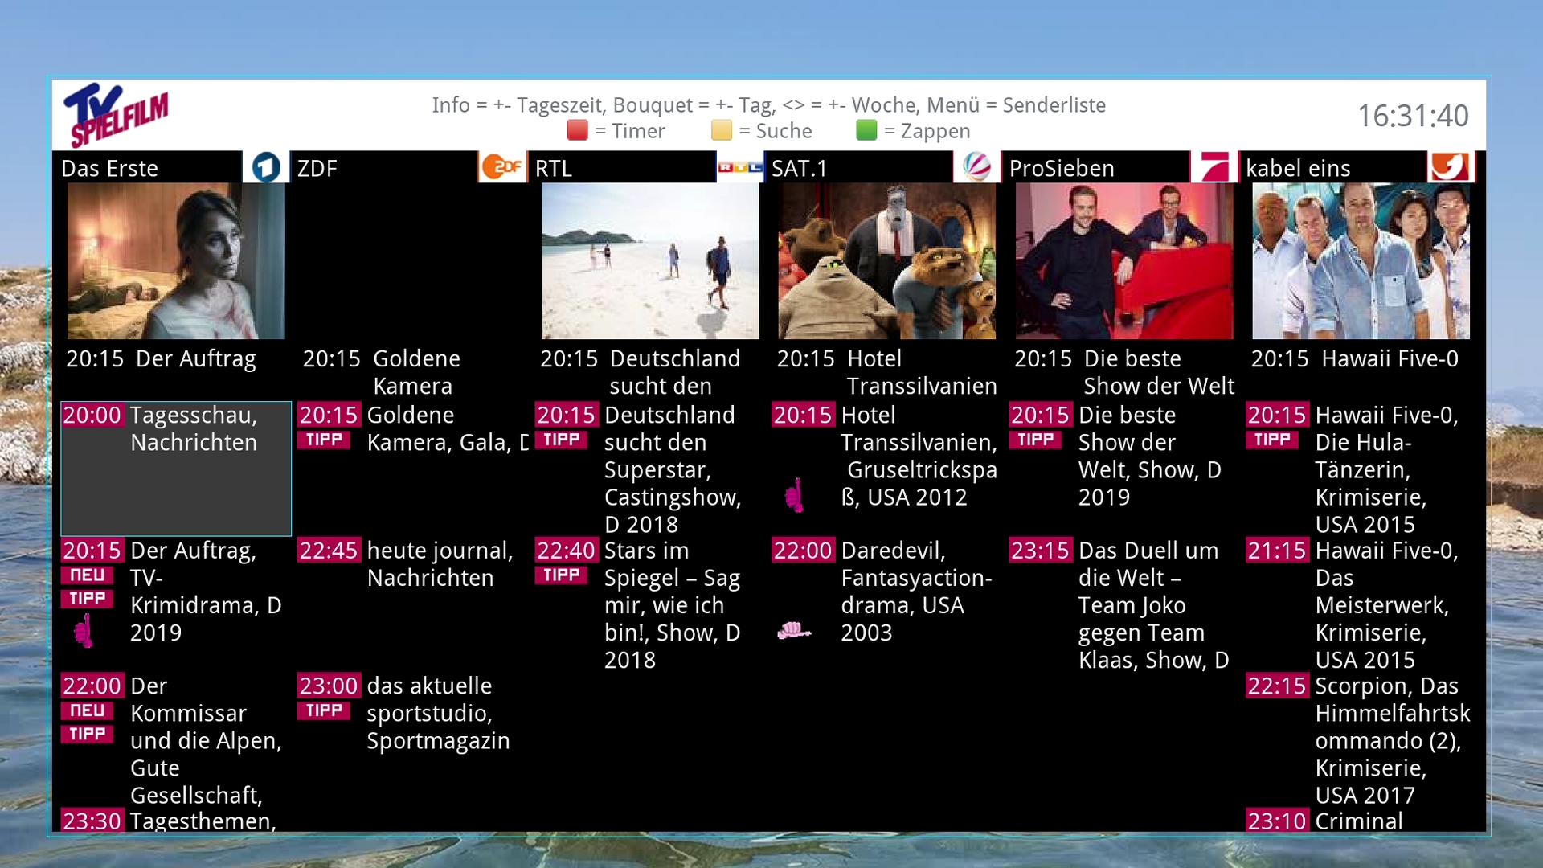
Task: Open Die beste Show der Welt thumbnail
Action: (x=1124, y=261)
